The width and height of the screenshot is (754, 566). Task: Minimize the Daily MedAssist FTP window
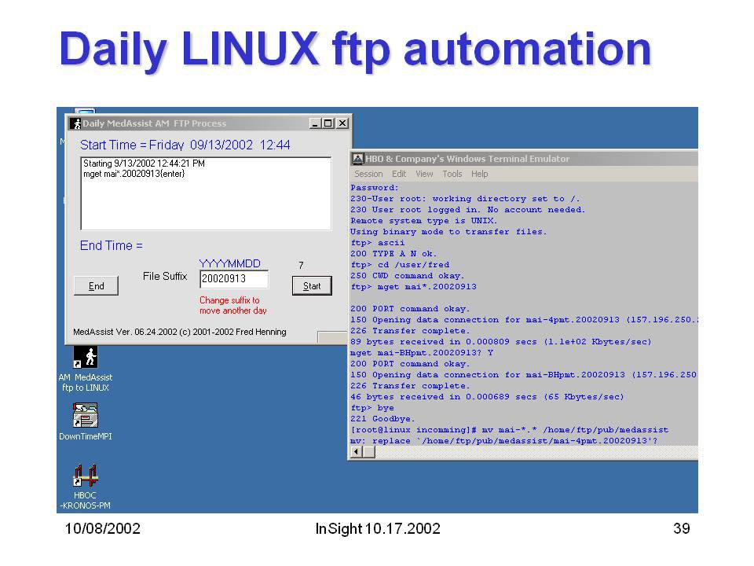click(x=316, y=123)
